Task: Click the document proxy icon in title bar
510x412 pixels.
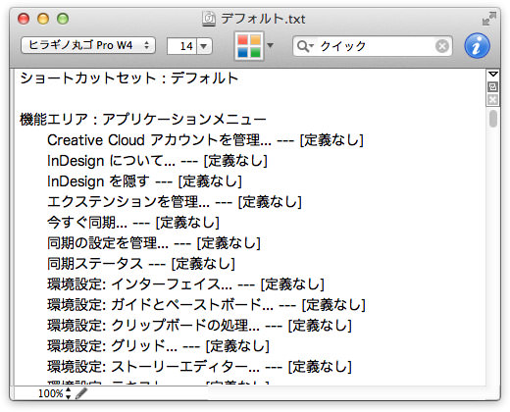Action: click(209, 19)
